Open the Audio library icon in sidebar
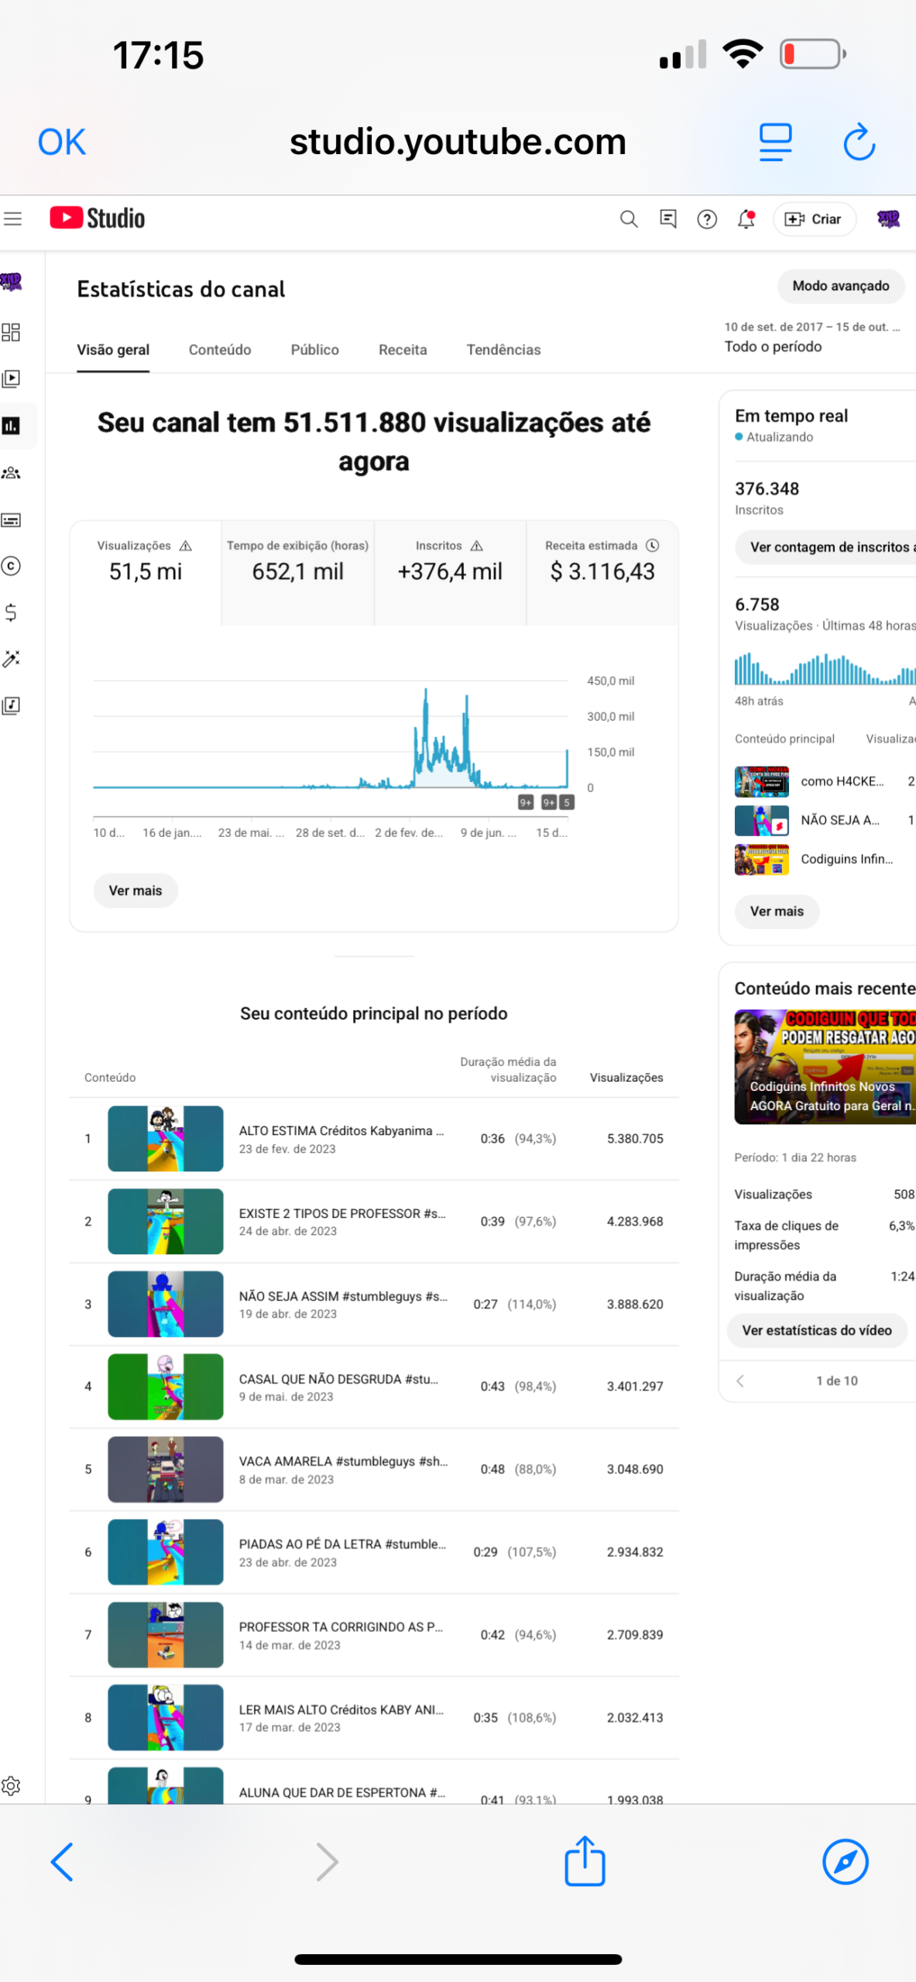The width and height of the screenshot is (916, 1982). (11, 705)
